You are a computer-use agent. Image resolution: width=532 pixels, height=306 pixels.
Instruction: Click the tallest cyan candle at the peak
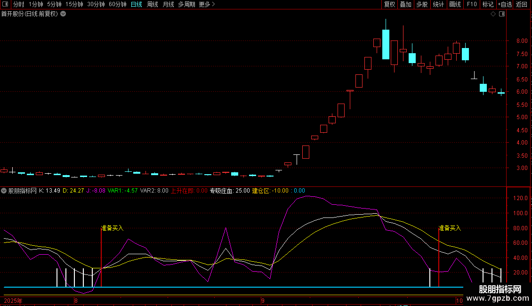click(x=386, y=44)
